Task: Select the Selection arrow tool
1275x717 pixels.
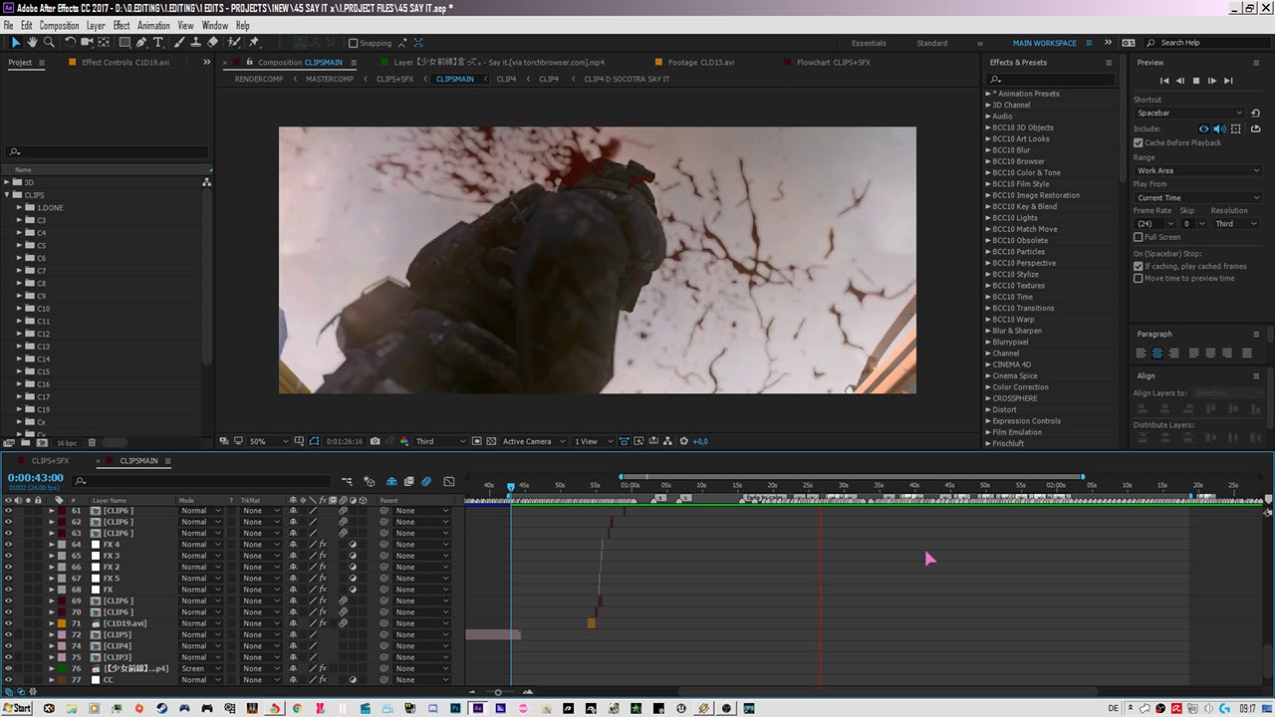Action: point(15,43)
